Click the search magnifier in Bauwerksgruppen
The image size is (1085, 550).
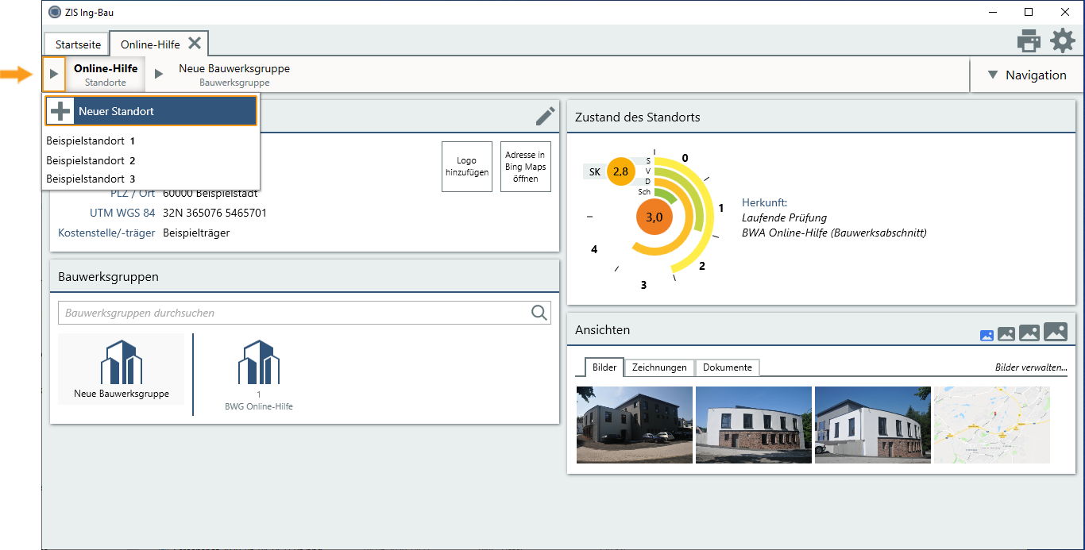pyautogui.click(x=539, y=313)
